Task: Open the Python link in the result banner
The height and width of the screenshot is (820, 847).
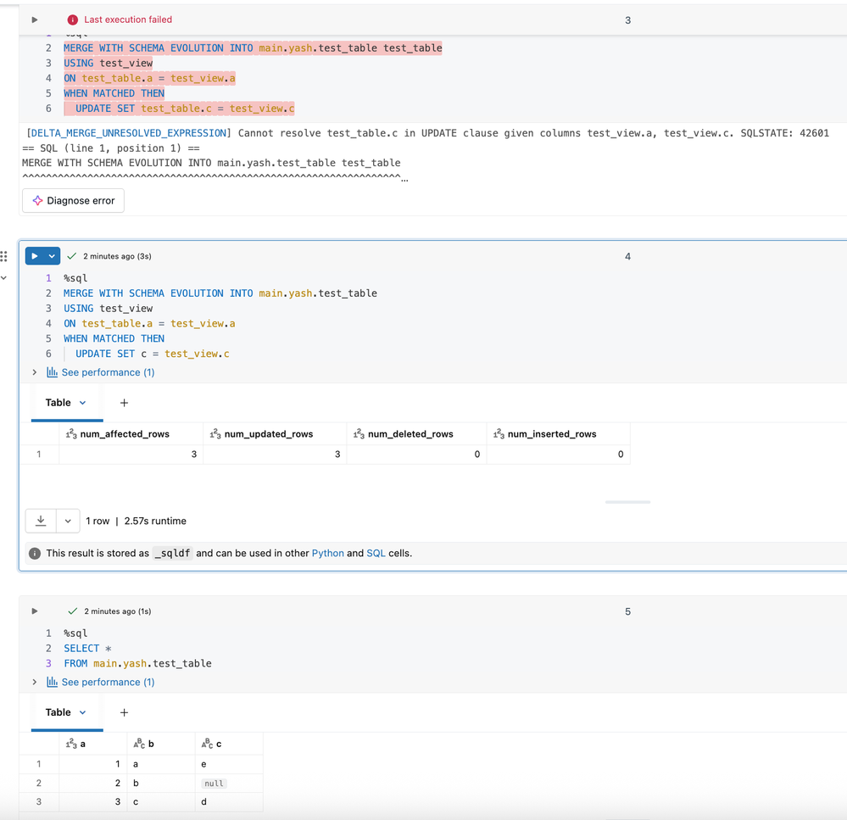Action: click(x=327, y=553)
